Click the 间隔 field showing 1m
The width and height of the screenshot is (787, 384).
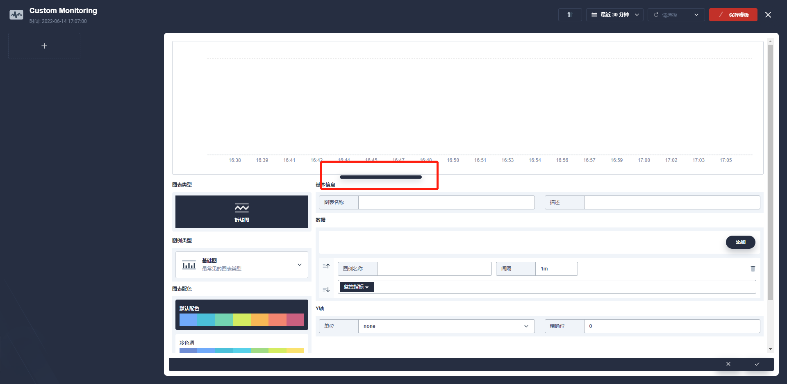coord(556,269)
